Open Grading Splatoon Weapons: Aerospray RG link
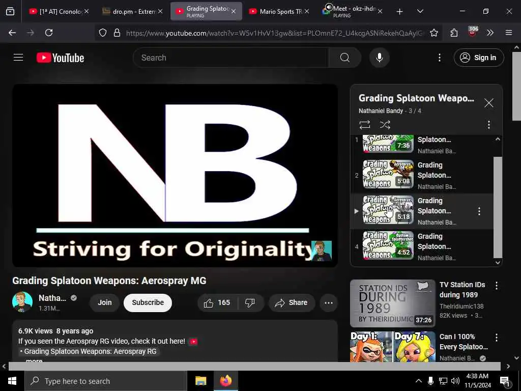521x391 pixels. [90, 351]
